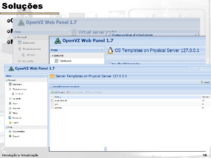211x158 pixels.
Task: Open Dashboard icon in front window menu
Action: [x=10, y=84]
